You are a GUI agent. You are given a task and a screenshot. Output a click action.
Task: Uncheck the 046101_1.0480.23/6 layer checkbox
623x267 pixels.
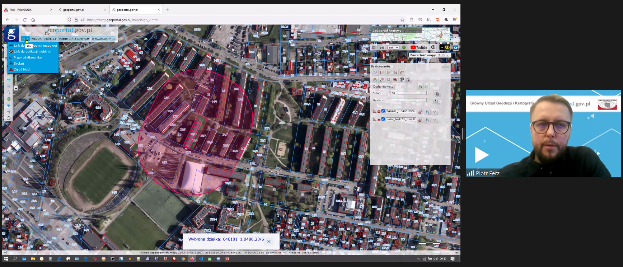click(383, 111)
